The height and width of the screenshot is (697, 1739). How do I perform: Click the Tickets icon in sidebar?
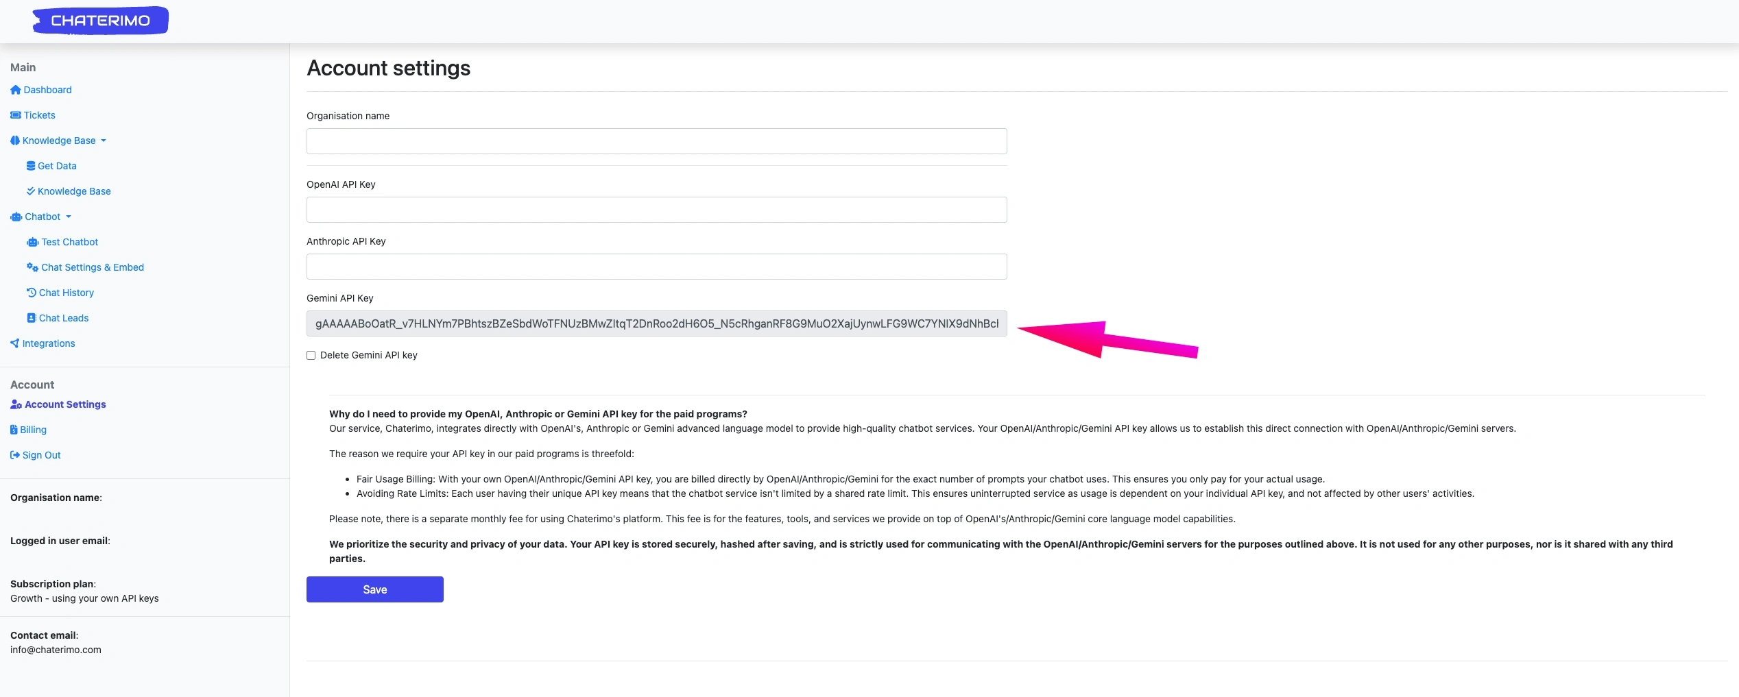(16, 115)
